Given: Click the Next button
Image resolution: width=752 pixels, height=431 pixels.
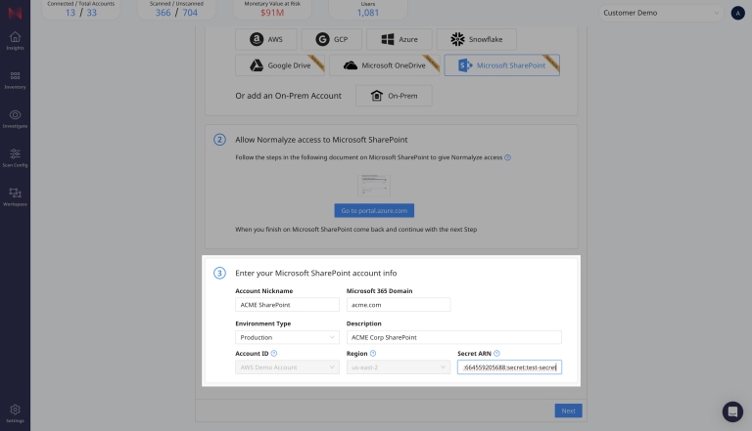Looking at the screenshot, I should [x=568, y=411].
